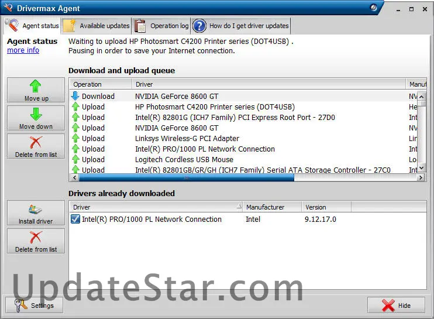434x319 pixels.
Task: Select Logitech Cordless USB Mouse row
Action: 184,159
